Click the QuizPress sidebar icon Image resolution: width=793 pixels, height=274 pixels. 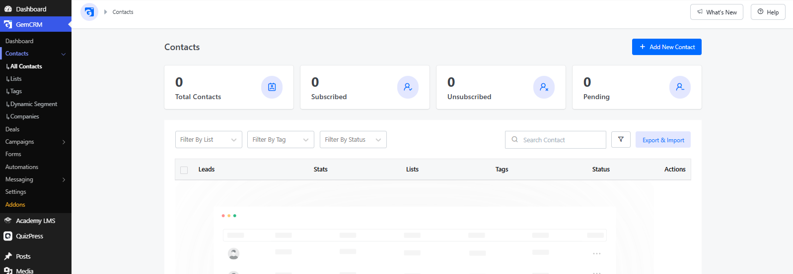(x=8, y=236)
